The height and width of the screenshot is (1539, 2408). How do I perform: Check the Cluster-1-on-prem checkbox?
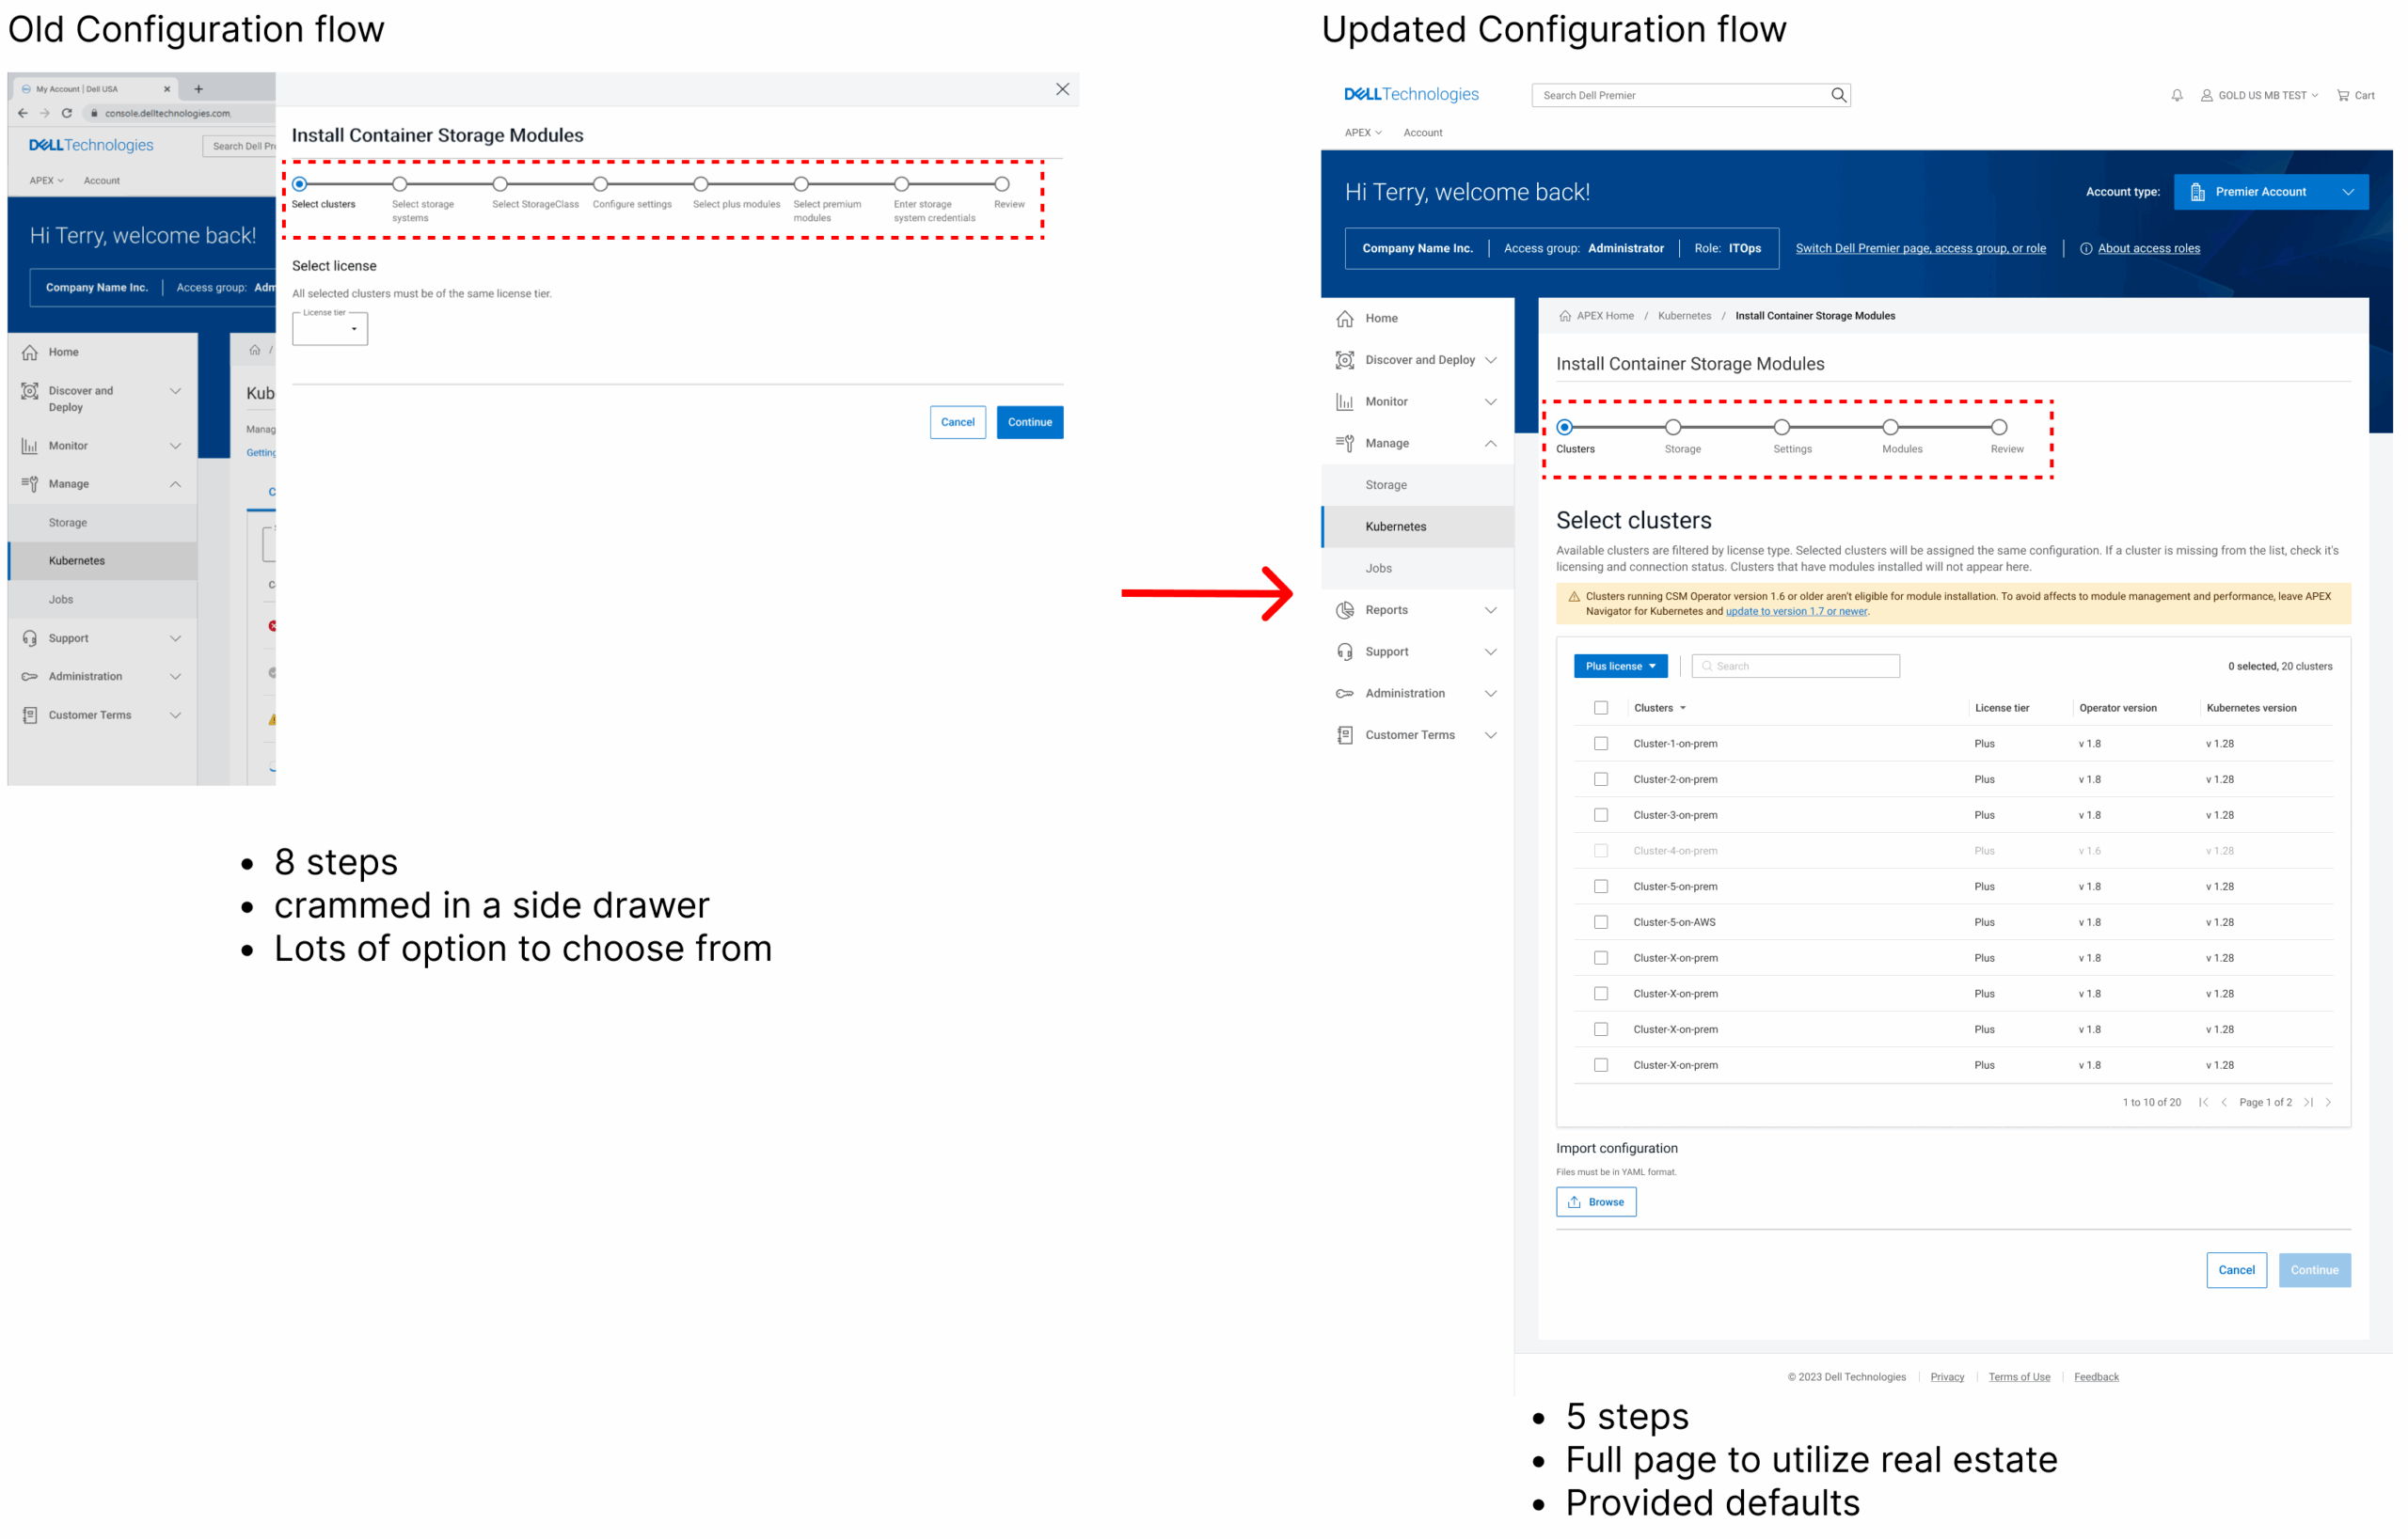1601,744
